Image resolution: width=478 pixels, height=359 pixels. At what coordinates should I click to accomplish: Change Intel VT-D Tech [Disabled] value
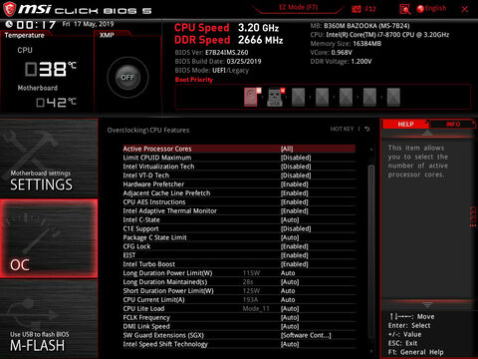(296, 176)
